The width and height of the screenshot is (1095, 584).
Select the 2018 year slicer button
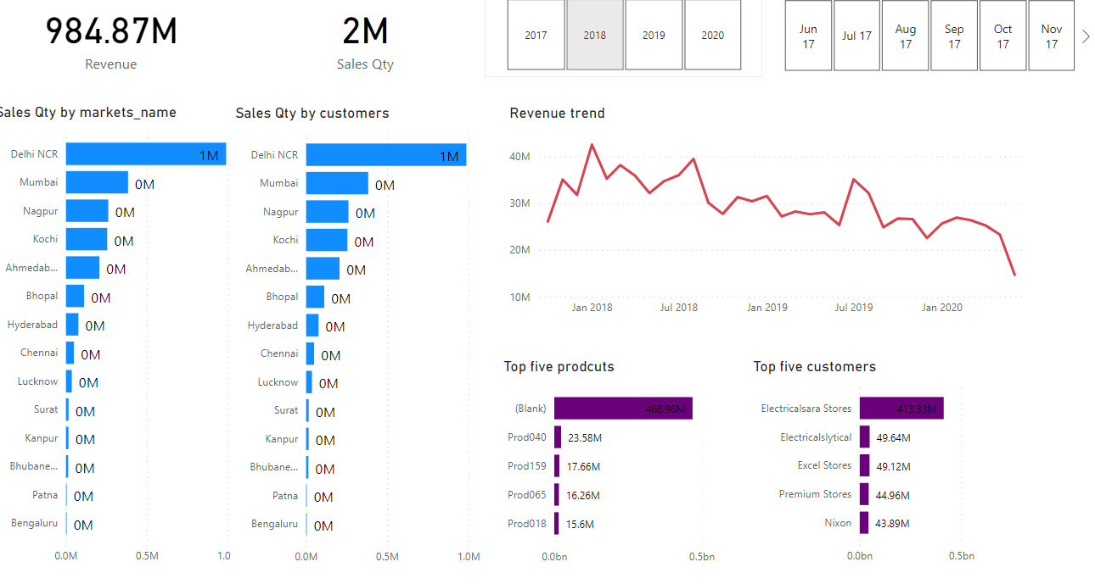click(594, 35)
